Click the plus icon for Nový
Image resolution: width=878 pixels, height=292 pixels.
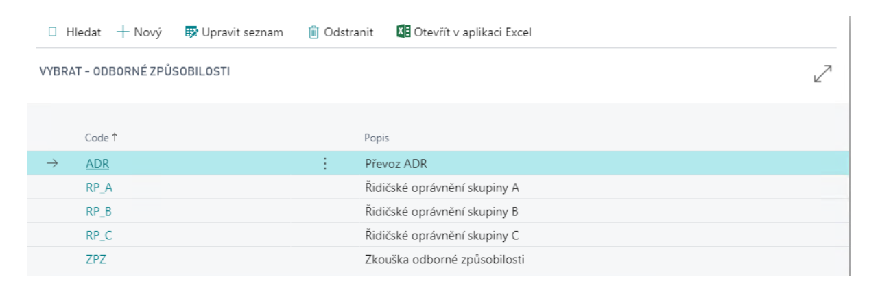(123, 32)
